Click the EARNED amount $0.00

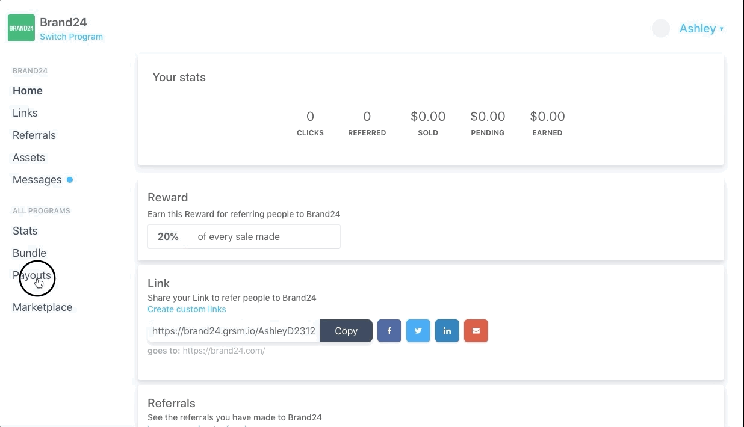pyautogui.click(x=547, y=117)
